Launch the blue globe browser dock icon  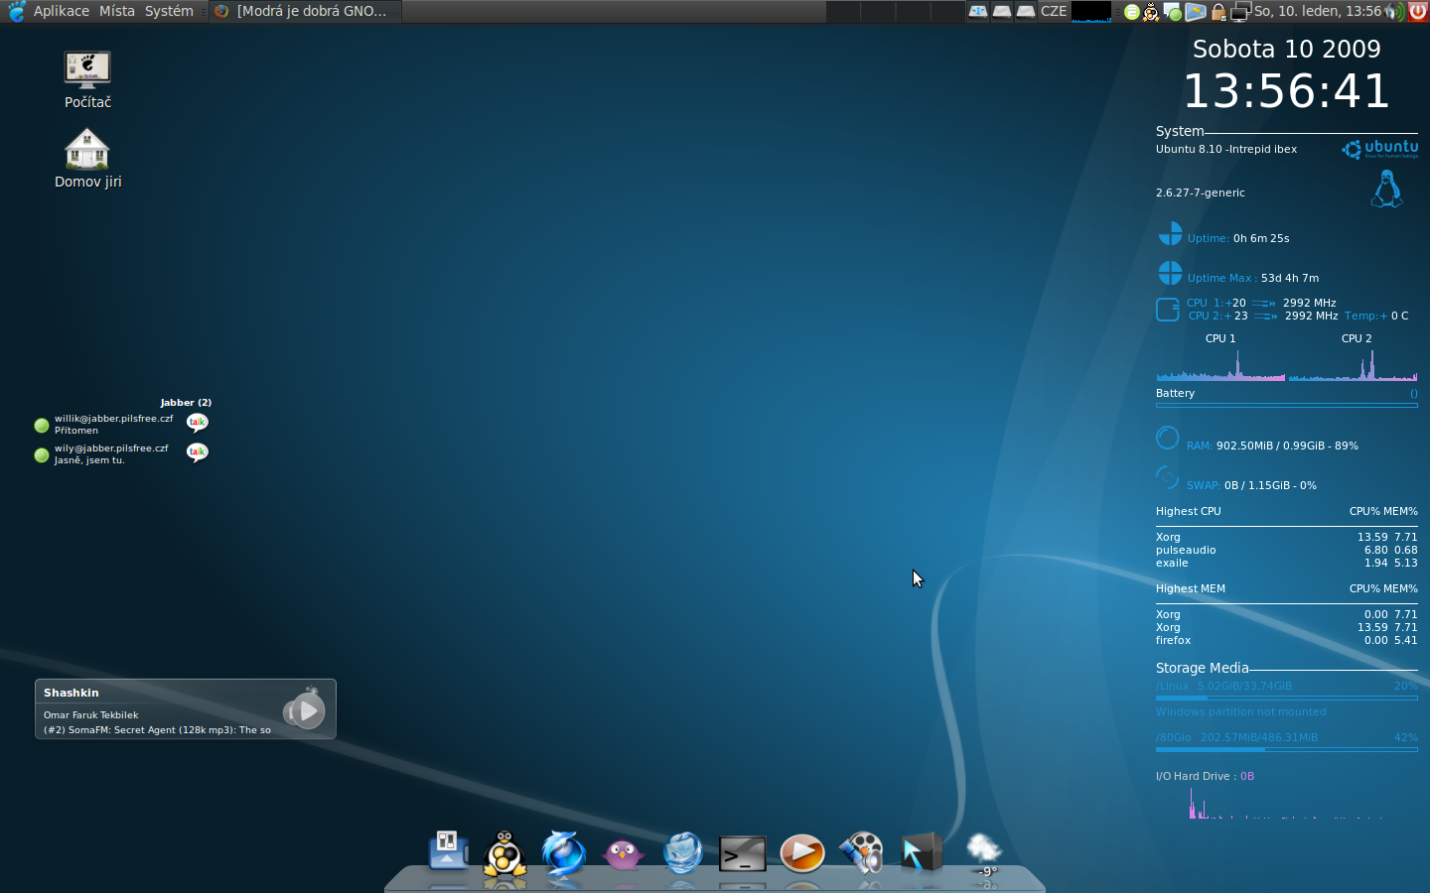point(564,852)
